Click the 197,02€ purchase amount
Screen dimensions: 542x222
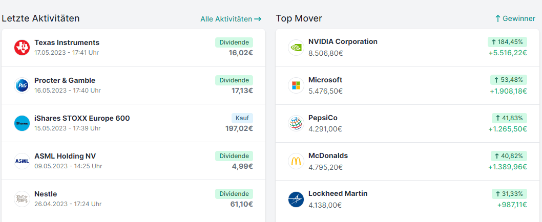click(239, 129)
